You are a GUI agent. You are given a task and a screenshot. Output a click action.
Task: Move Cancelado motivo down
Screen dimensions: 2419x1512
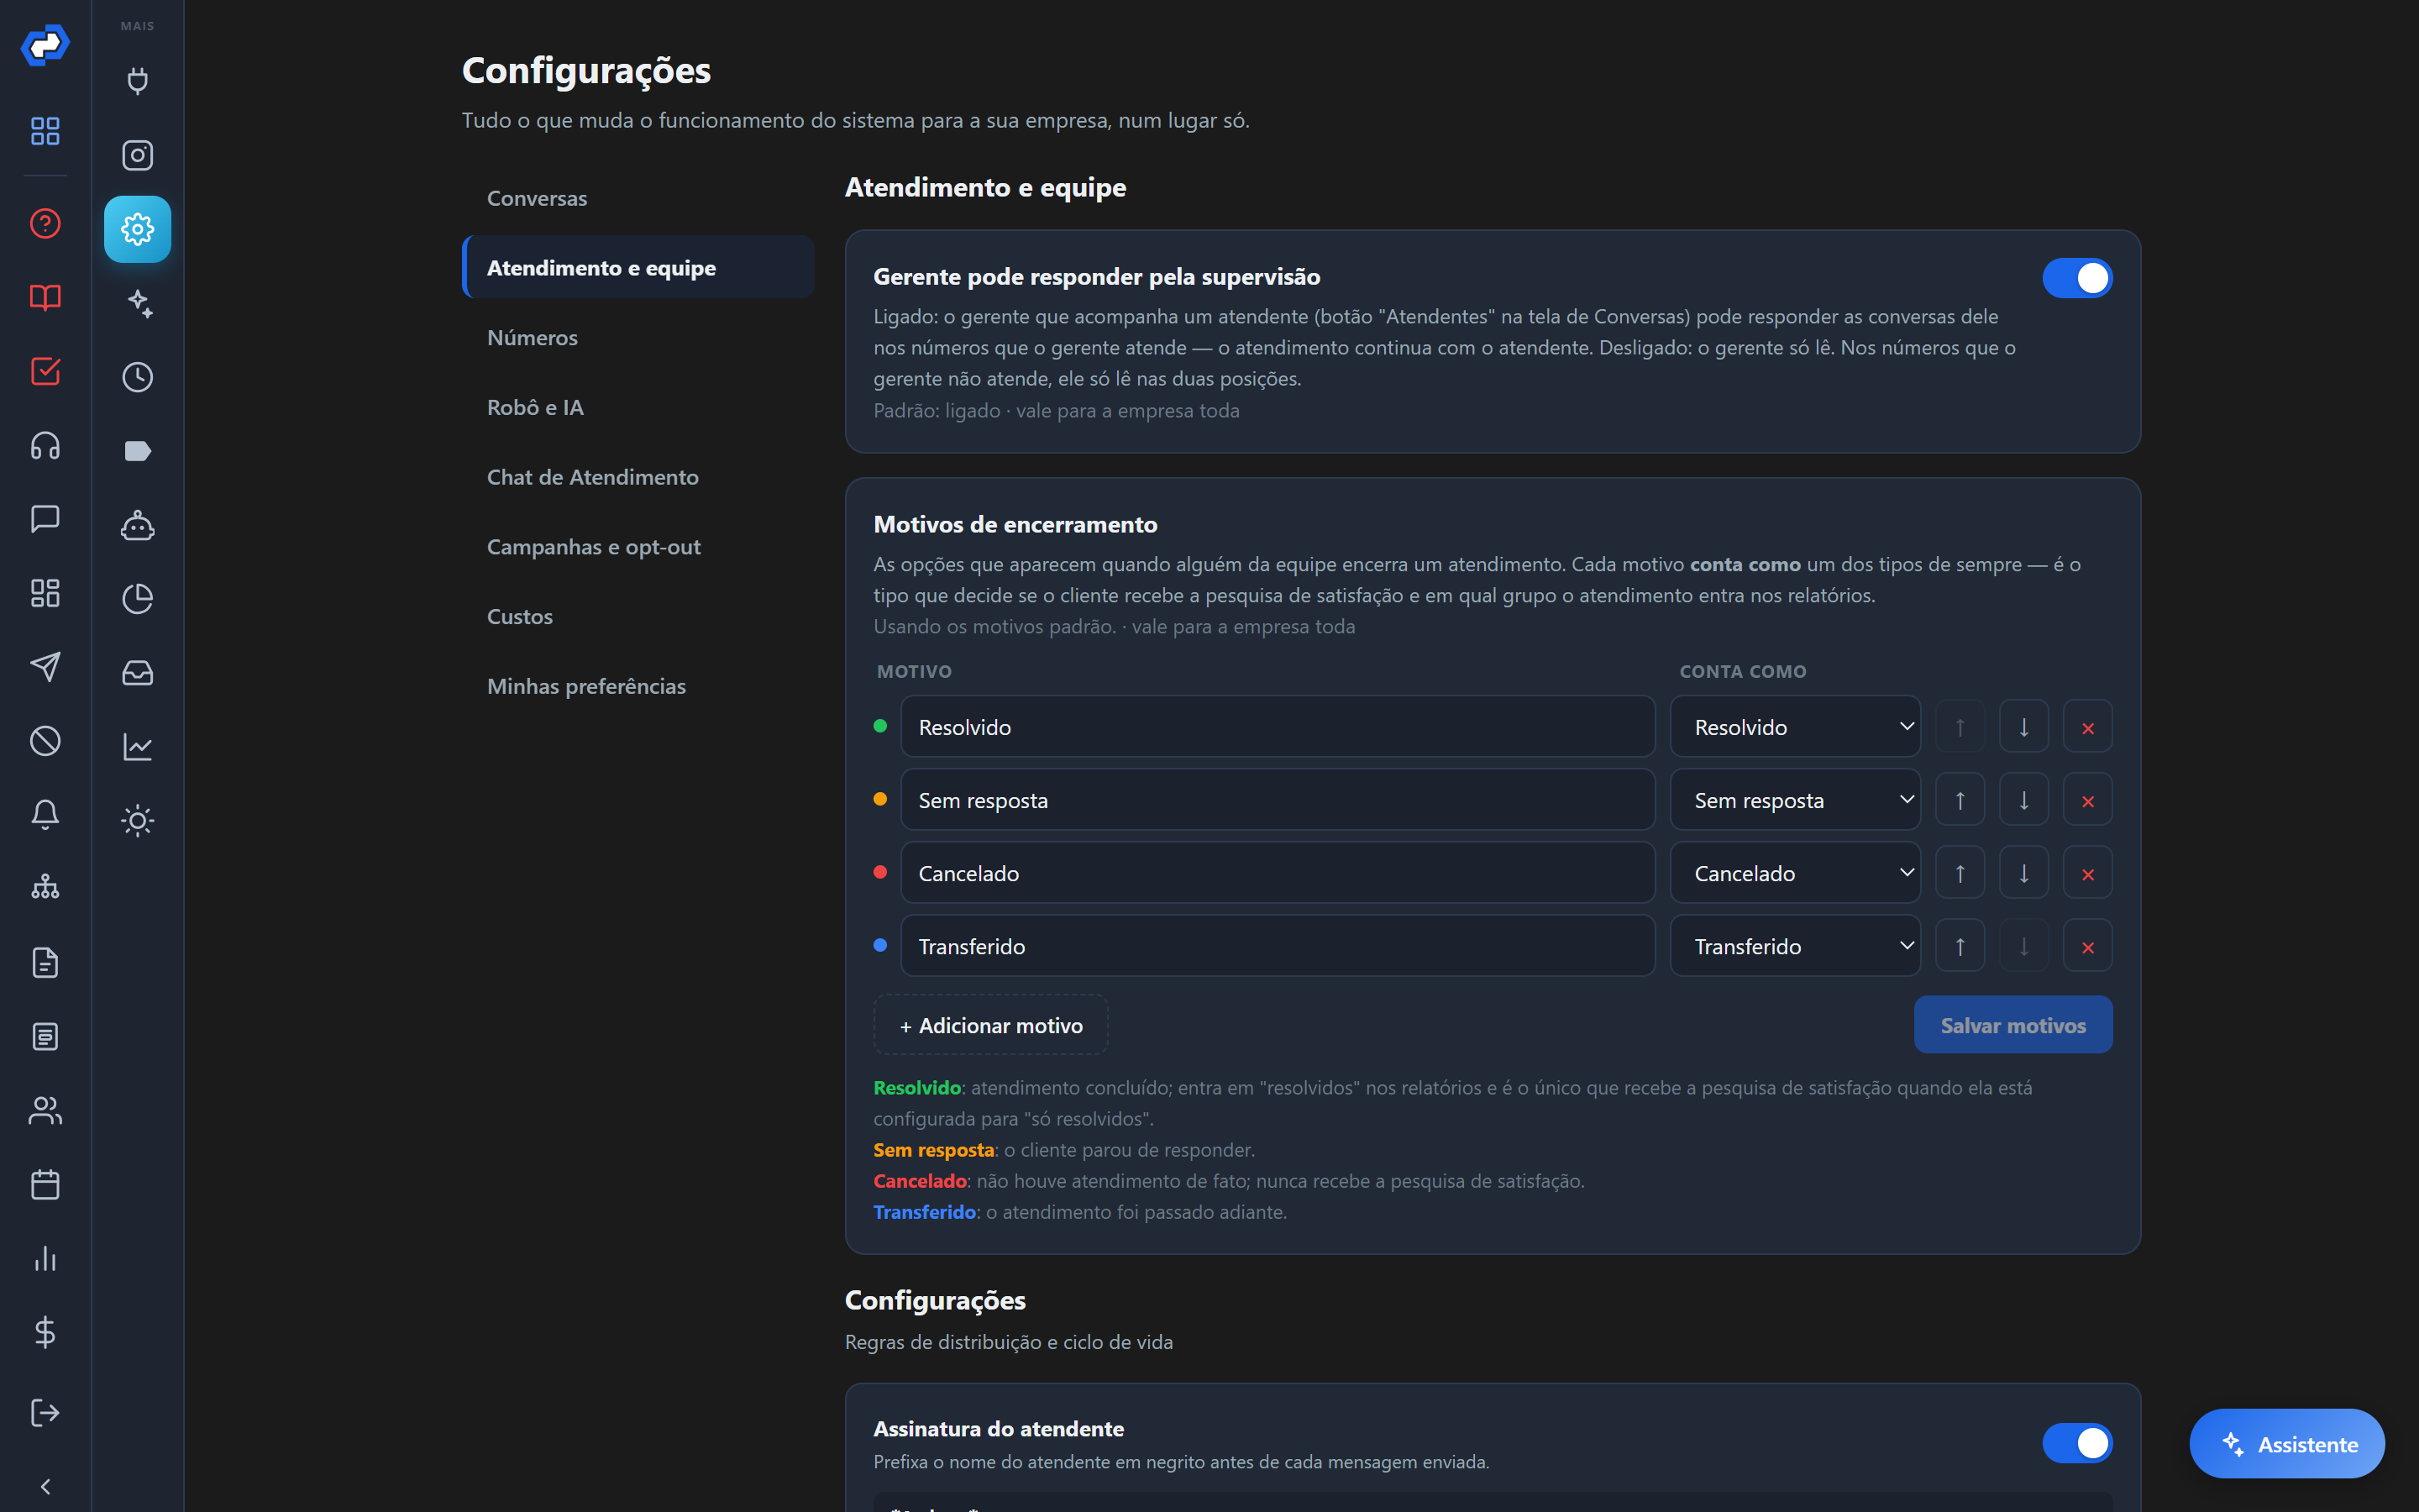[2023, 873]
